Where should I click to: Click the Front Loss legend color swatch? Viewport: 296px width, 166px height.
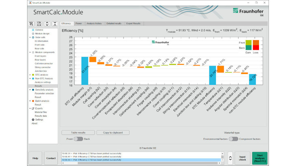(256, 43)
